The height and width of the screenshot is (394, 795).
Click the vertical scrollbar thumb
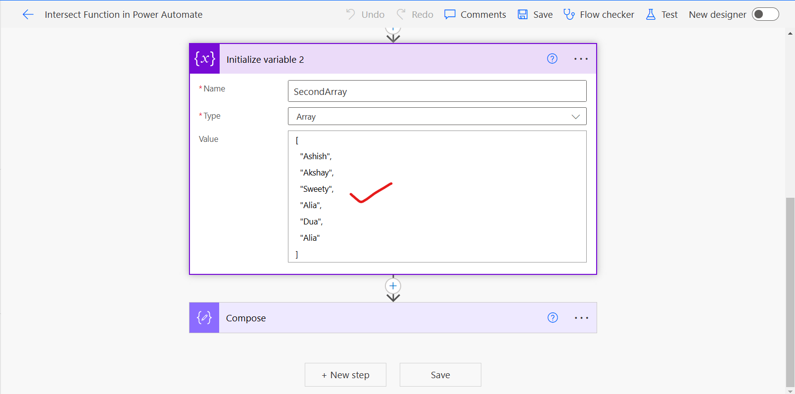coord(790,292)
